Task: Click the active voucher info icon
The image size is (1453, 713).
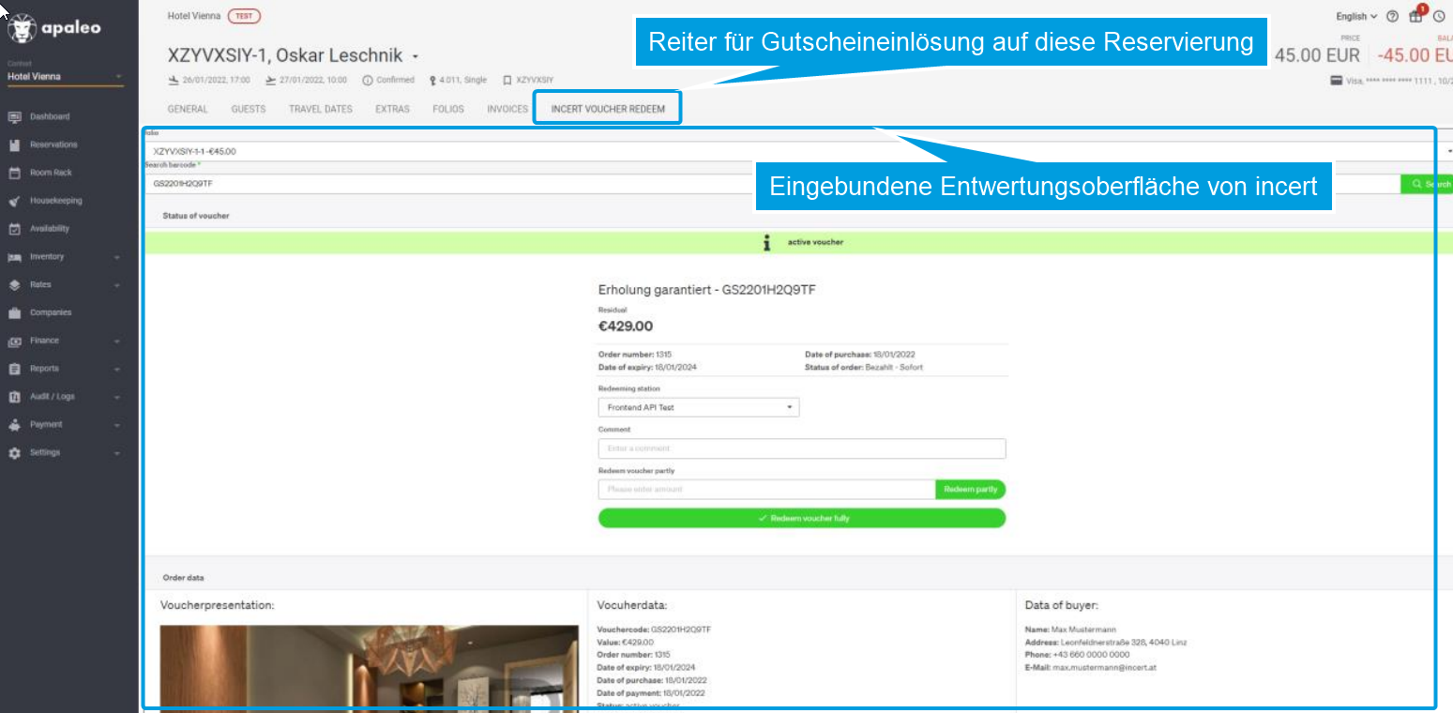Action: [767, 242]
